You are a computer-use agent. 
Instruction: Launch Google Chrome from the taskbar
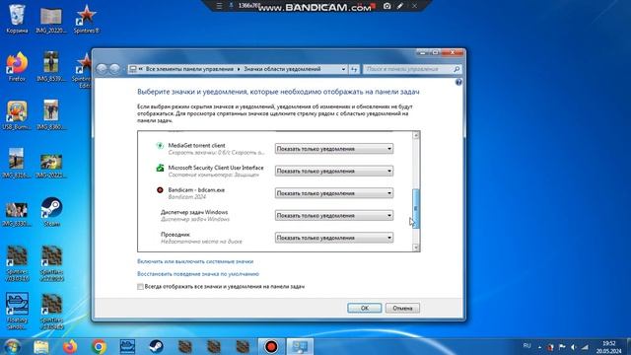click(99, 346)
